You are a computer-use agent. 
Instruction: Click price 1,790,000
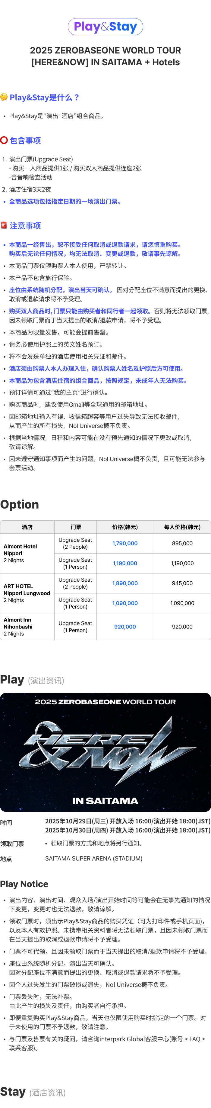point(125,543)
